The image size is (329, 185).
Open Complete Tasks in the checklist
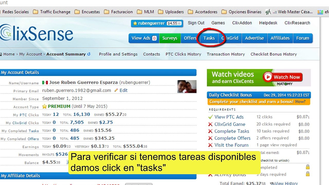232,131
